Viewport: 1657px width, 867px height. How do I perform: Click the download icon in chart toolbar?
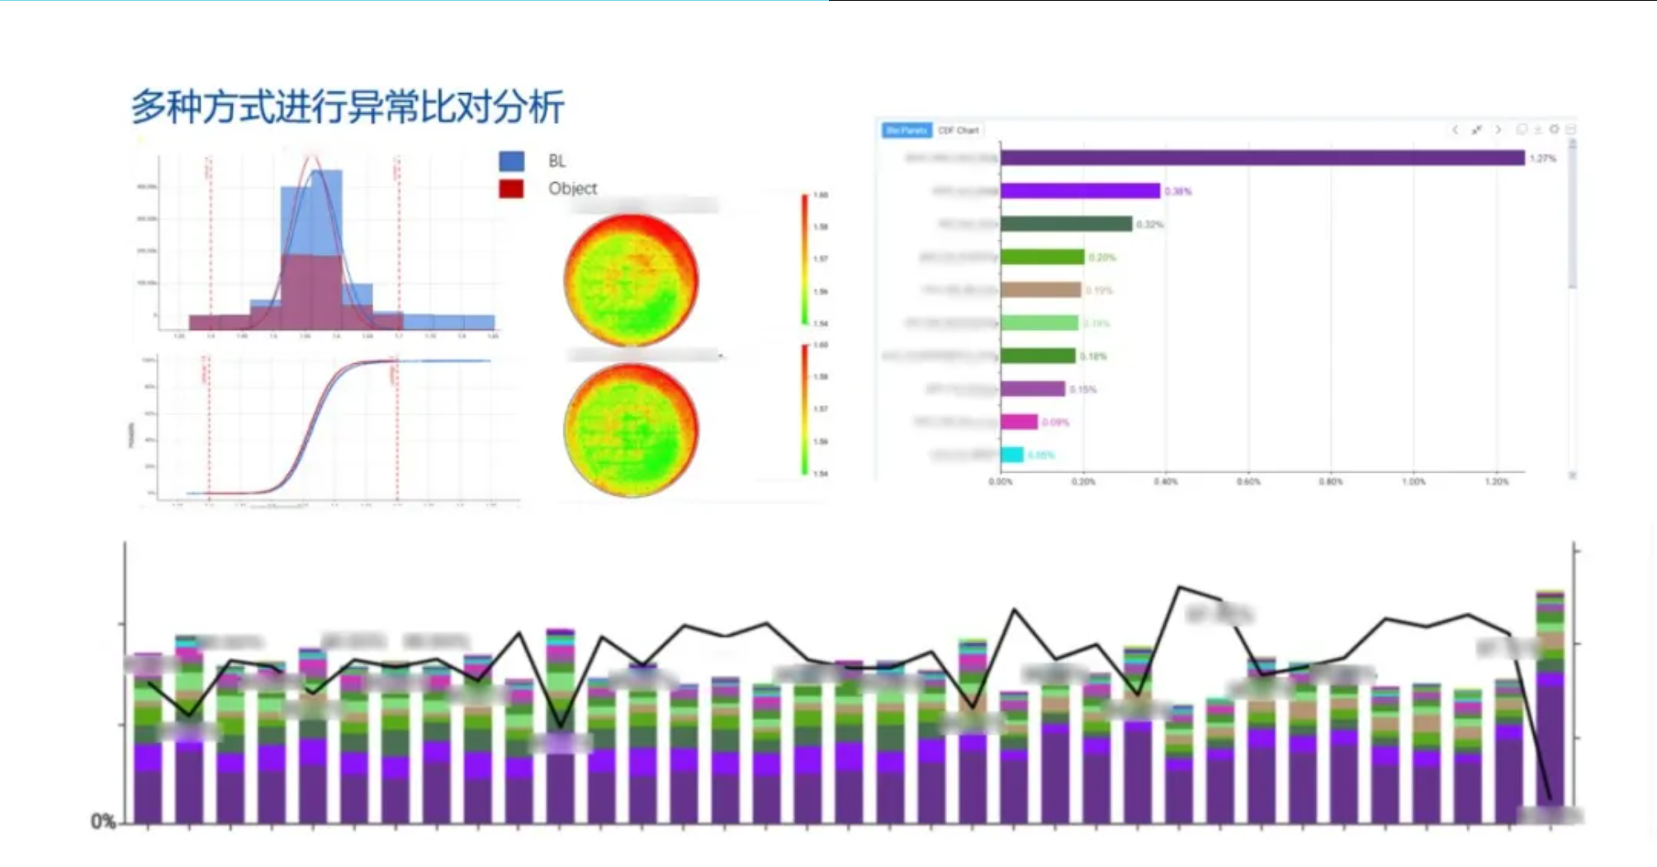(x=1538, y=130)
